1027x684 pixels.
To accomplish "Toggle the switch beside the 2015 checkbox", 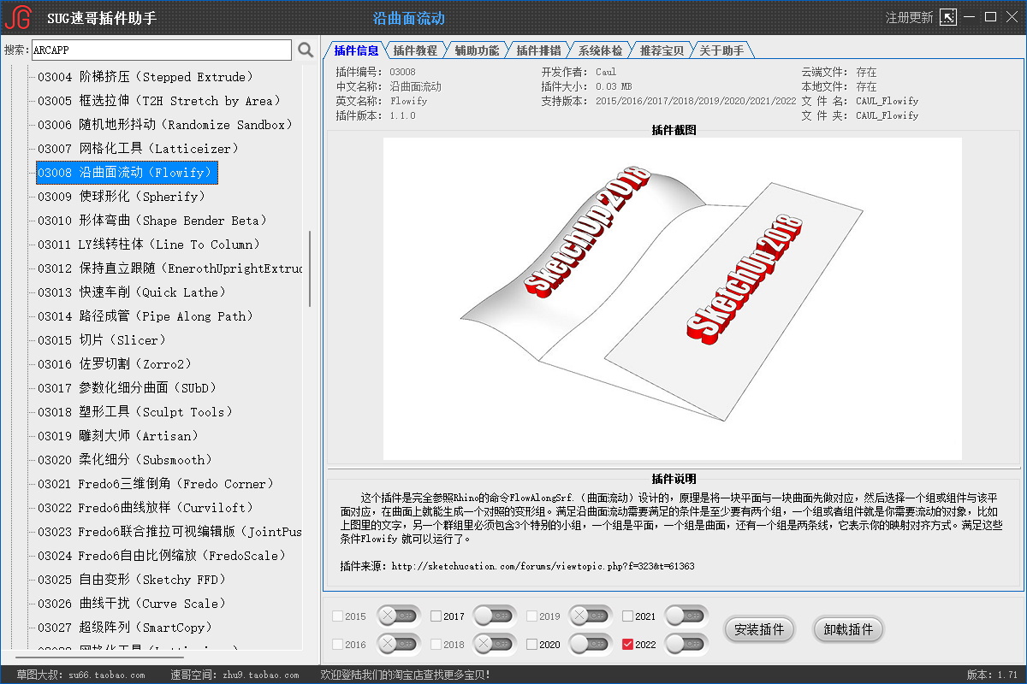I will [398, 616].
